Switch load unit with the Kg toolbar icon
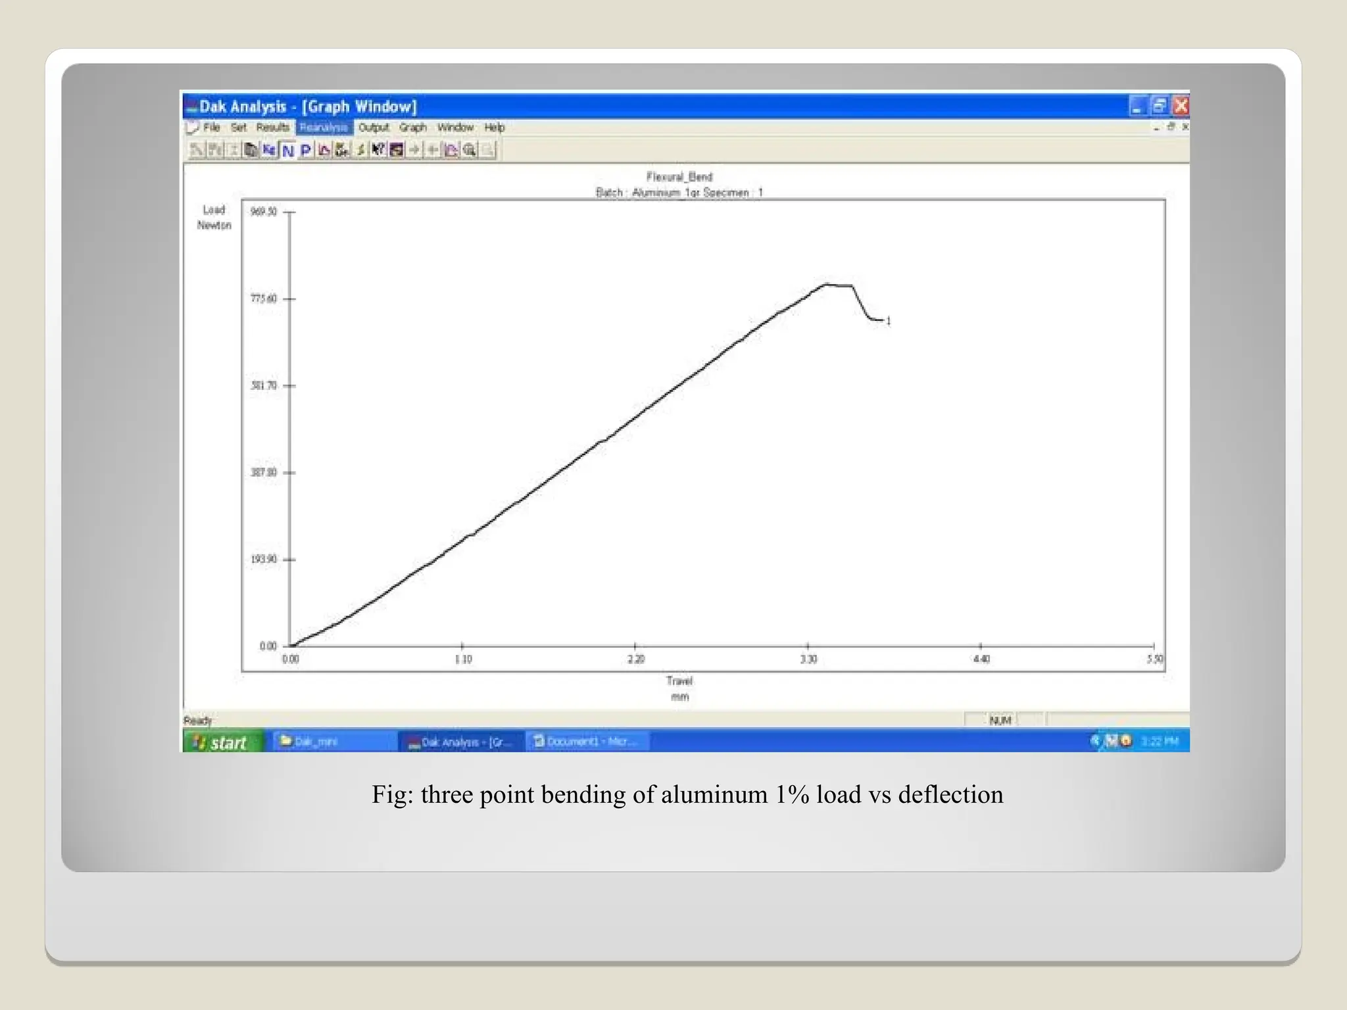This screenshot has height=1010, width=1347. pos(269,150)
